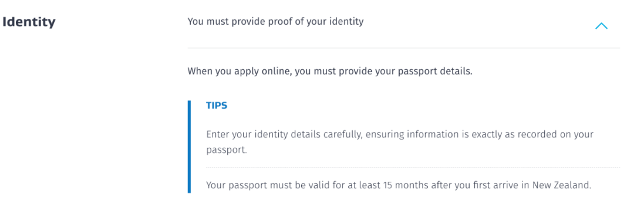Click the blue vertical bar beside tips

coord(189,147)
